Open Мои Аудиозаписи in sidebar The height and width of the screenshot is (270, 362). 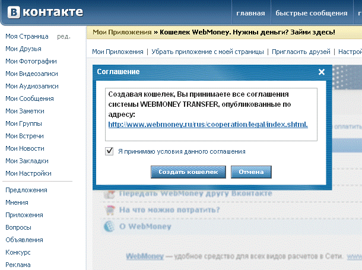click(32, 86)
